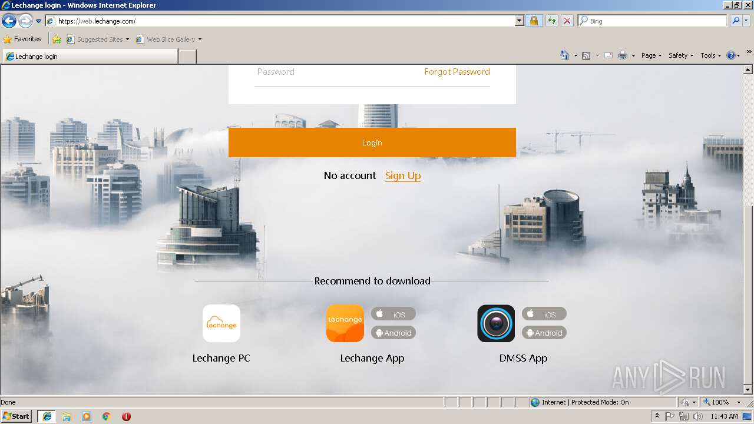Open the Forgot Password link
Viewport: 754px width, 424px height.
point(457,72)
